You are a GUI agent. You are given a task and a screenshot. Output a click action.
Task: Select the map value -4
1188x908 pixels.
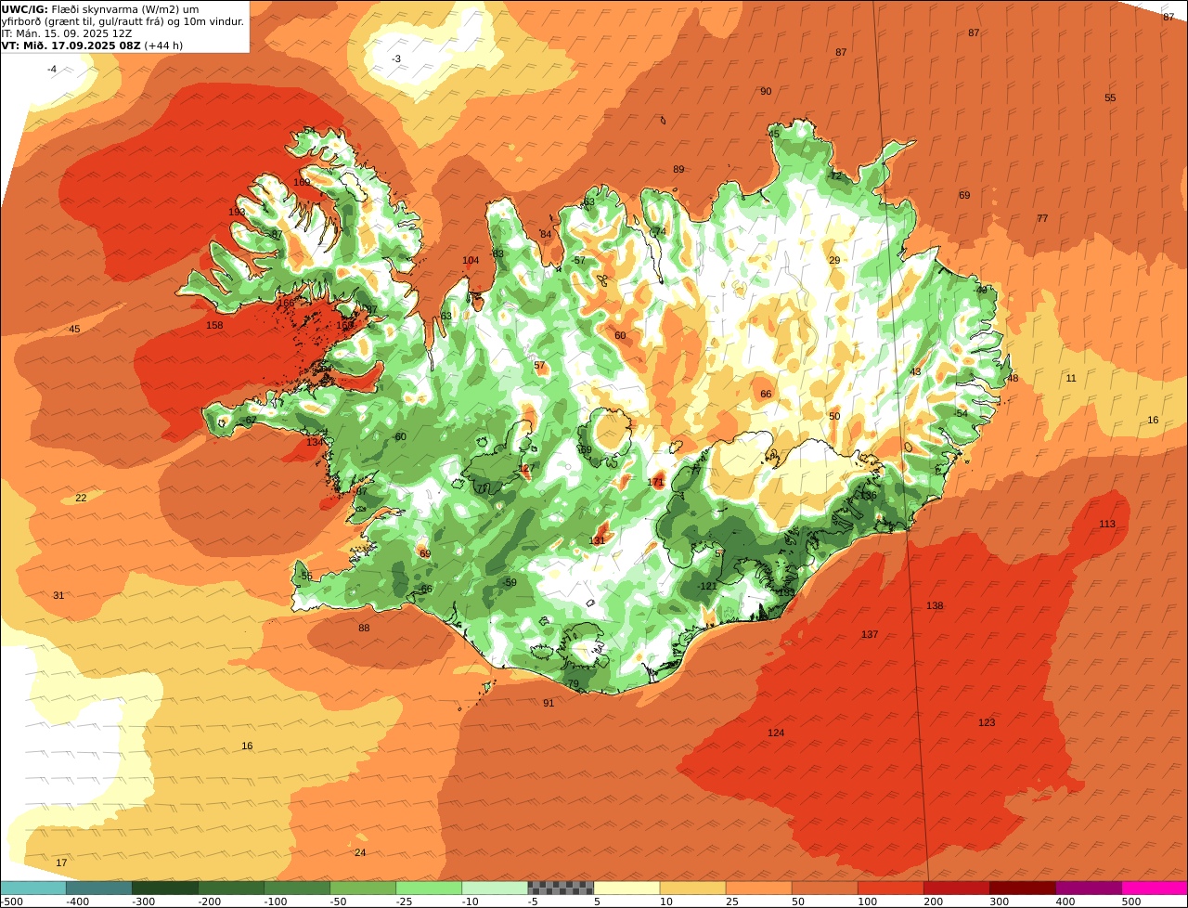(52, 70)
